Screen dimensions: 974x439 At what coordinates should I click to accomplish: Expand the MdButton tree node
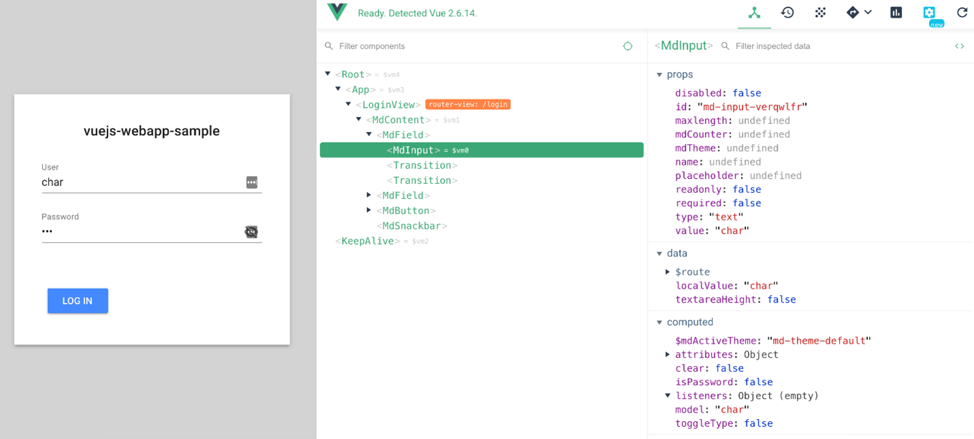pos(369,210)
